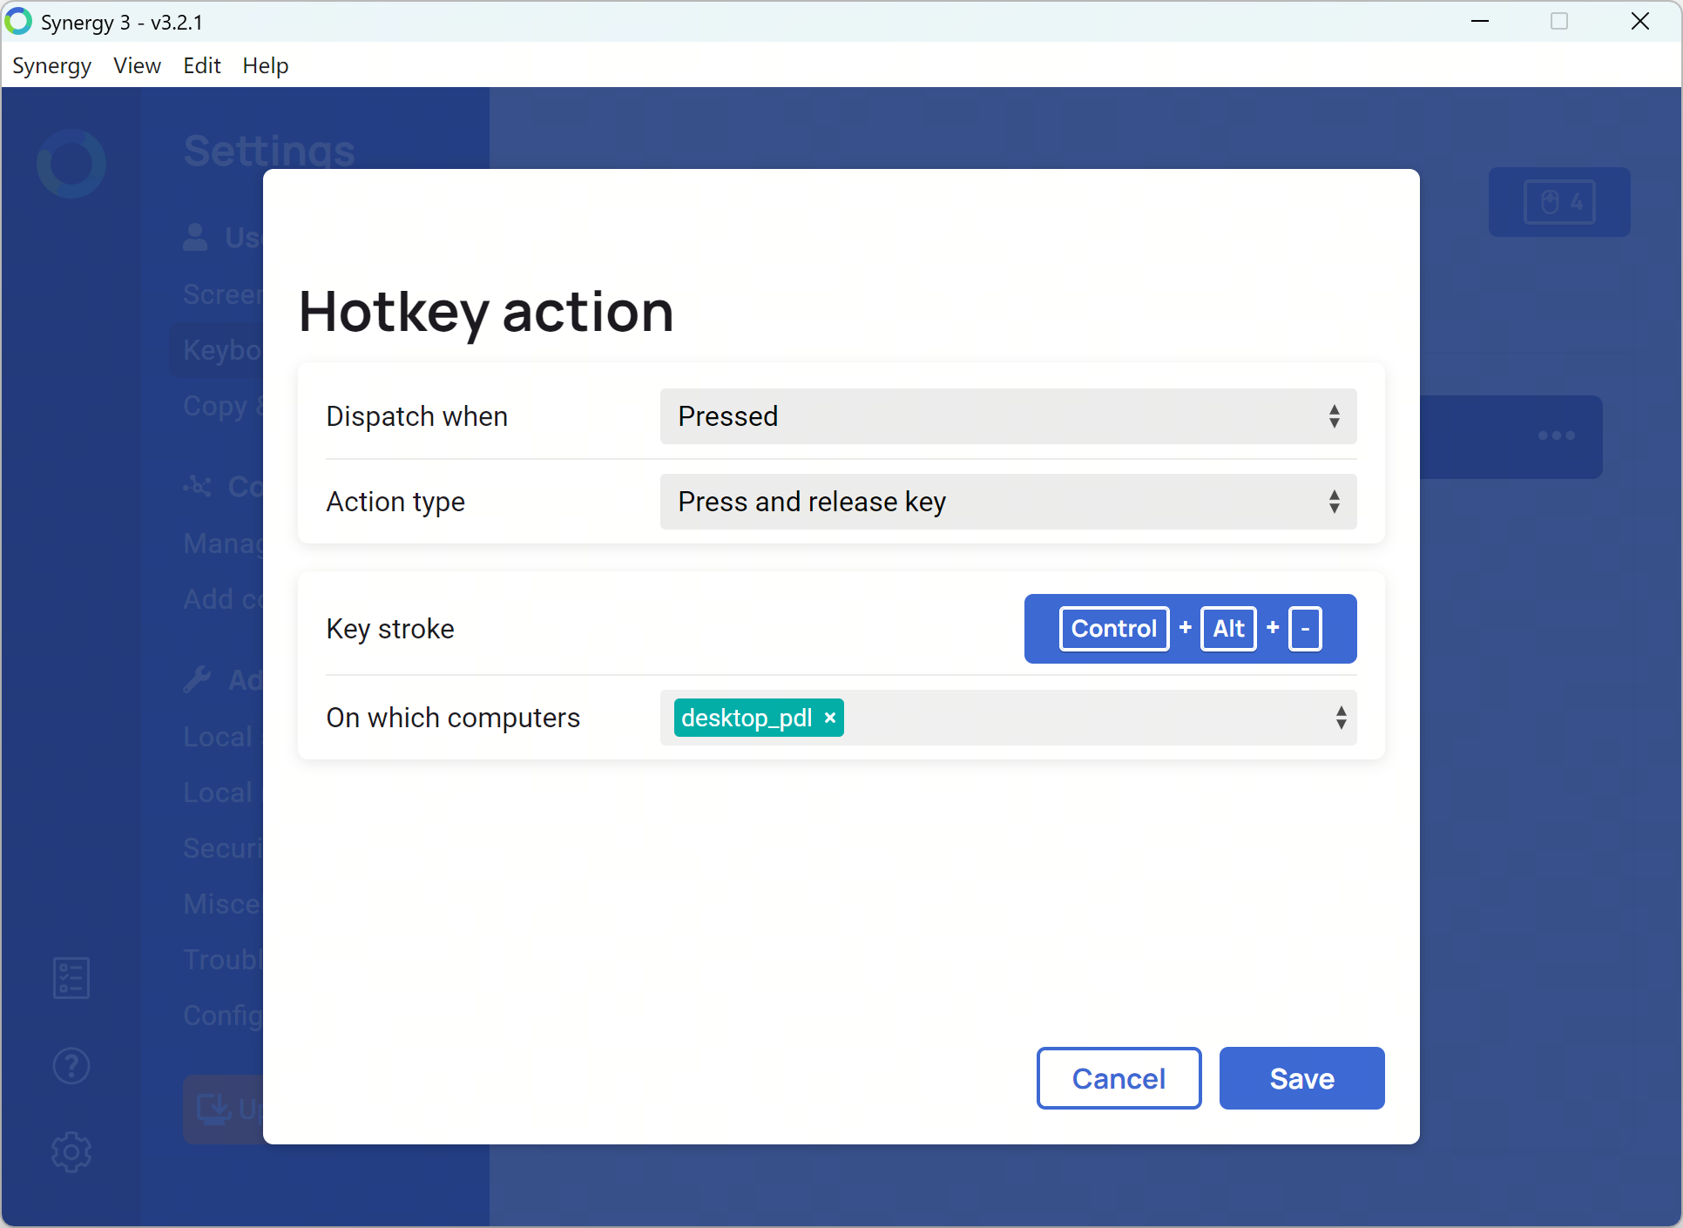
Task: Click the help question mark icon
Action: pos(71,1065)
